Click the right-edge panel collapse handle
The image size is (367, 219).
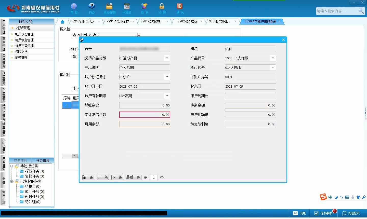(365, 113)
